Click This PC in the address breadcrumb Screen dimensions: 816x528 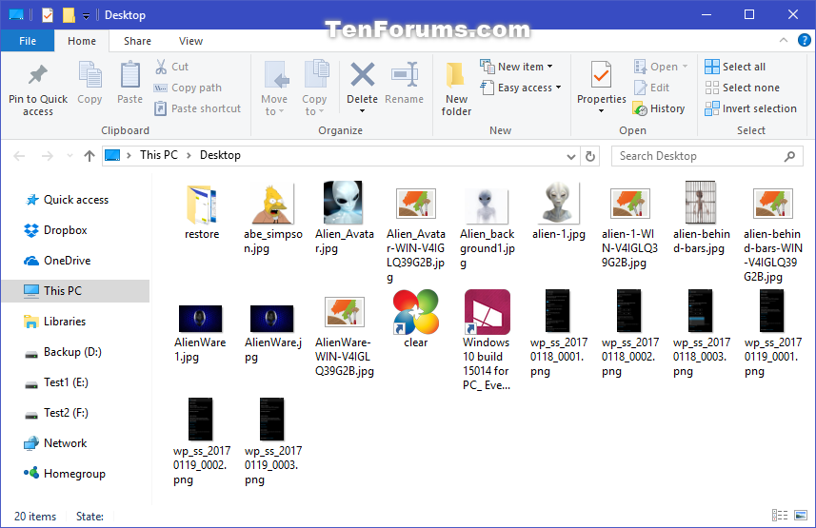(159, 155)
